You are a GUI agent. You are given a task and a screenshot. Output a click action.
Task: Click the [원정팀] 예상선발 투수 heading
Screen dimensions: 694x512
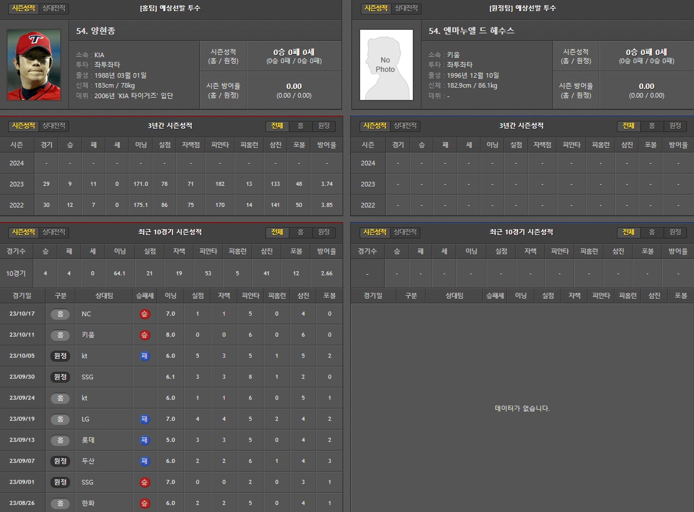pos(522,8)
